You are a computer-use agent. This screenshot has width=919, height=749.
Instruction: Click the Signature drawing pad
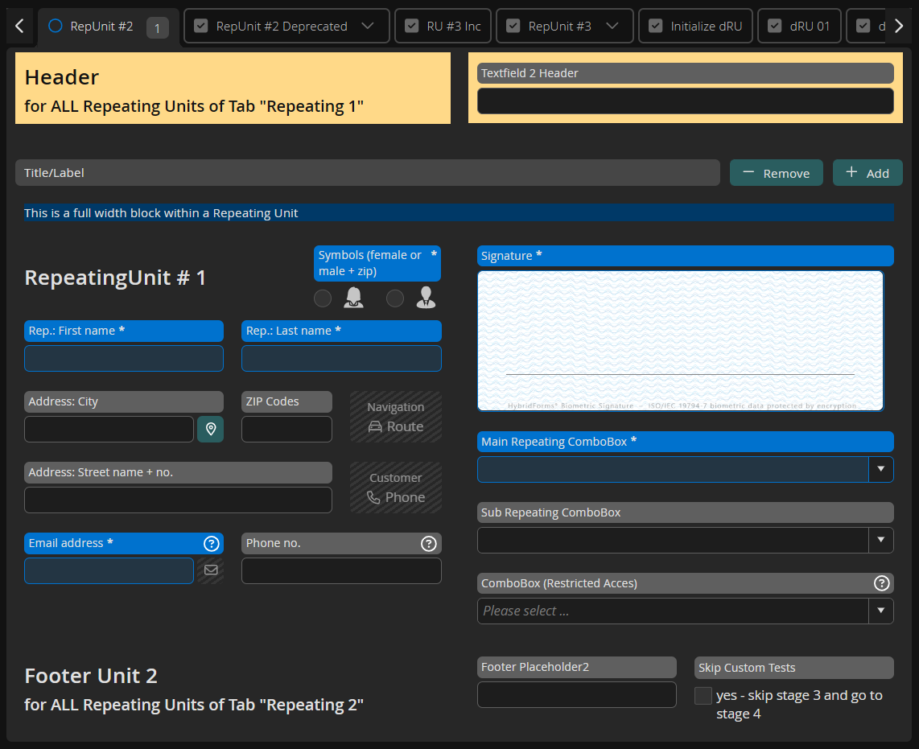(680, 340)
